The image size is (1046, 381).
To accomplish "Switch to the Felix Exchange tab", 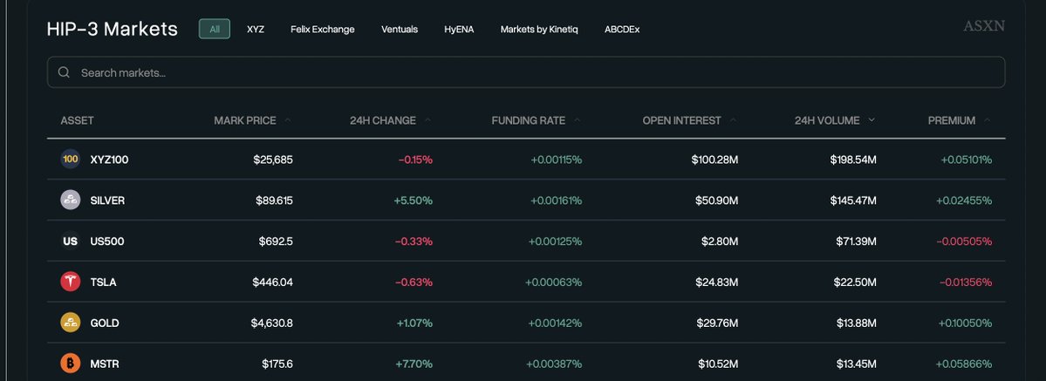I will click(322, 30).
